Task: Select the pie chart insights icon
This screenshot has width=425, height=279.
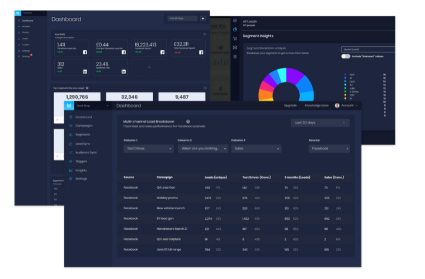Action: 235,29
